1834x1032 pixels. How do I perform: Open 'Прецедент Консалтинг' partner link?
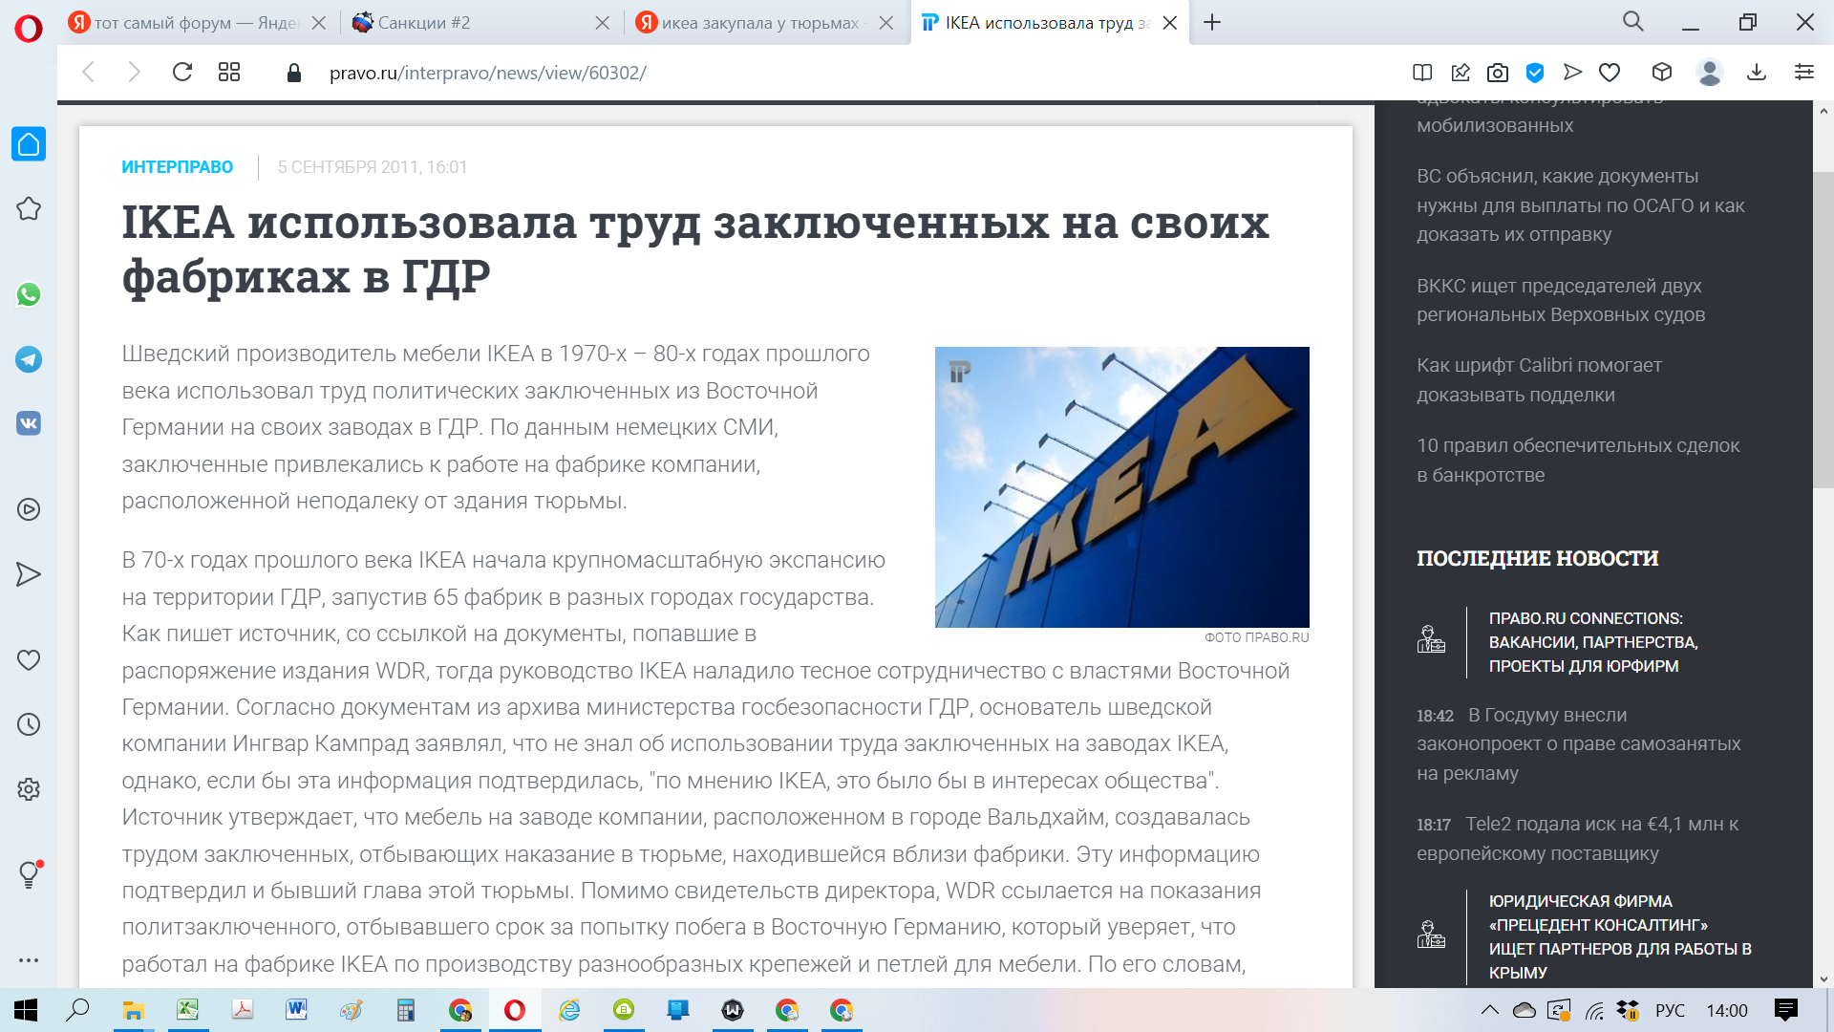pyautogui.click(x=1620, y=936)
